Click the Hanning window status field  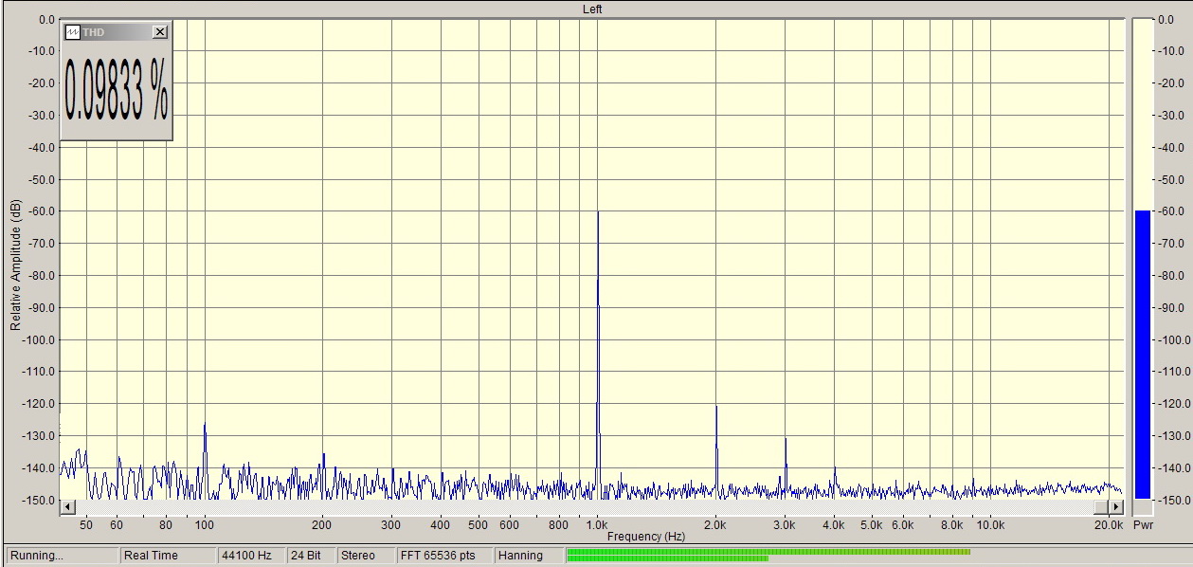tap(528, 556)
